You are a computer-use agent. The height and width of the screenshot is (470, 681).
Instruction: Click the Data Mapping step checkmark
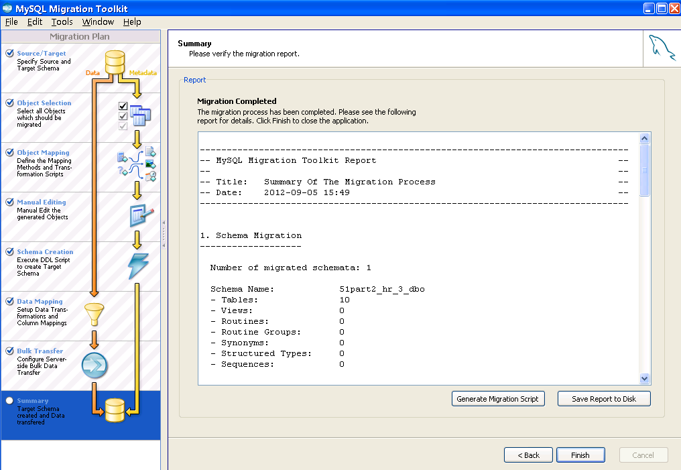click(x=9, y=301)
